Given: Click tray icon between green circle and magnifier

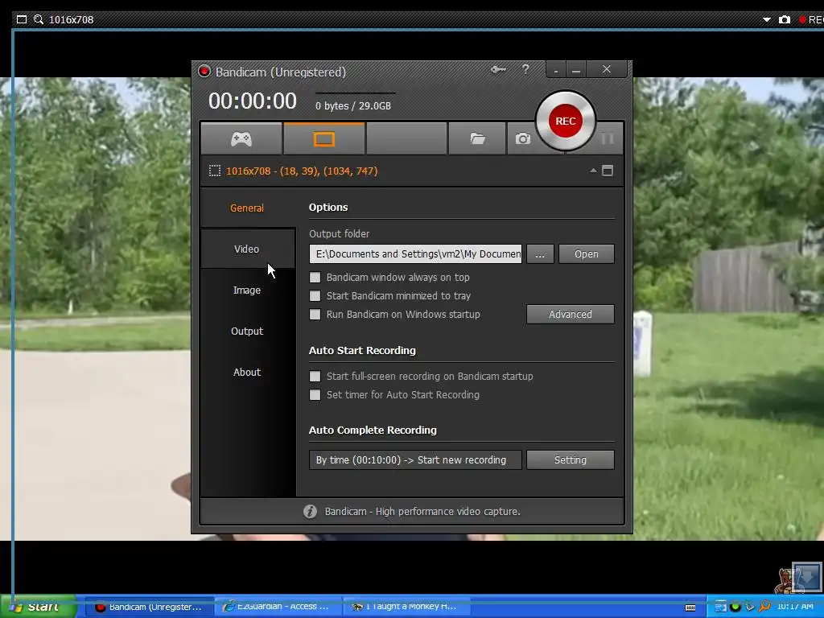Looking at the screenshot, I should pos(750,607).
